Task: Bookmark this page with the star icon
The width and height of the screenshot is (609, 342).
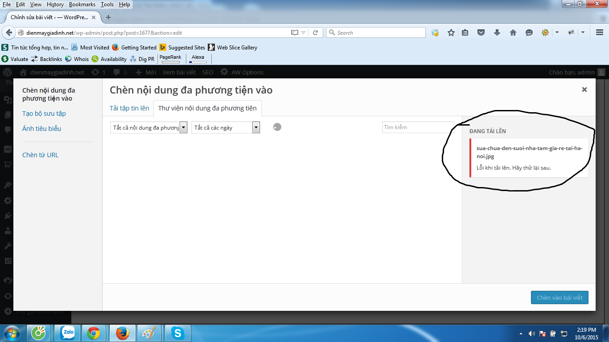Action: (451, 33)
